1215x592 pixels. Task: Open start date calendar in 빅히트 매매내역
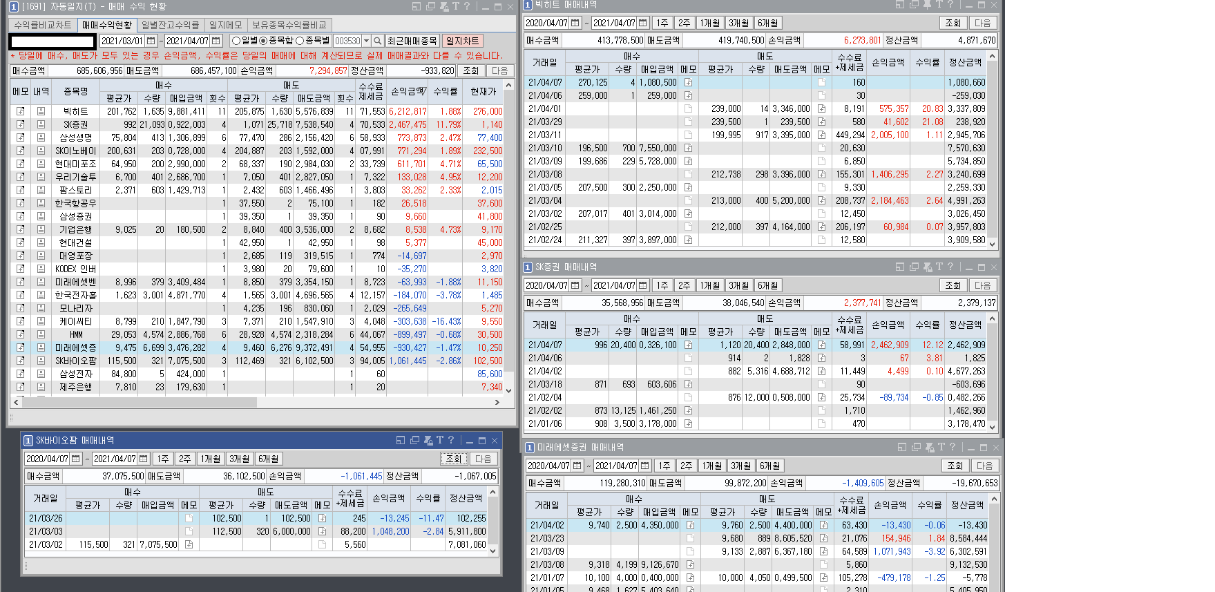tap(575, 23)
